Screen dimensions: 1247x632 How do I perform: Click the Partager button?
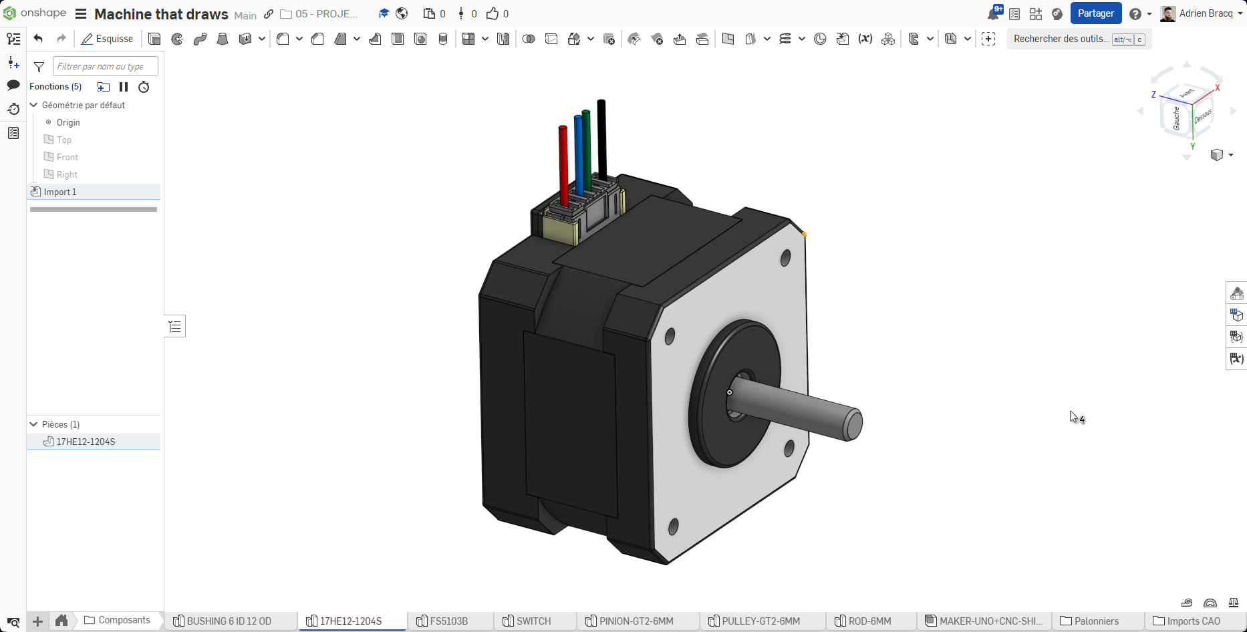[1096, 13]
